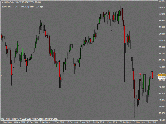This screenshot has width=166, height=124.
Task: Click the price scale value 87.870
Action: tap(162, 7)
